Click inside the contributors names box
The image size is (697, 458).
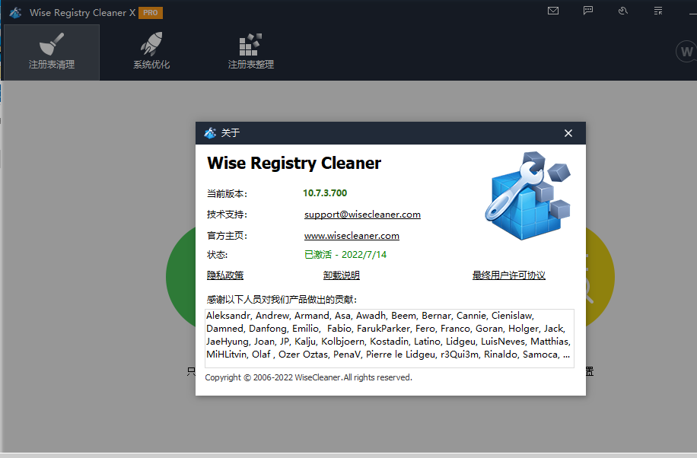coord(390,338)
